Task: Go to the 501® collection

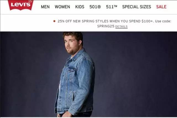Action: coord(95,7)
